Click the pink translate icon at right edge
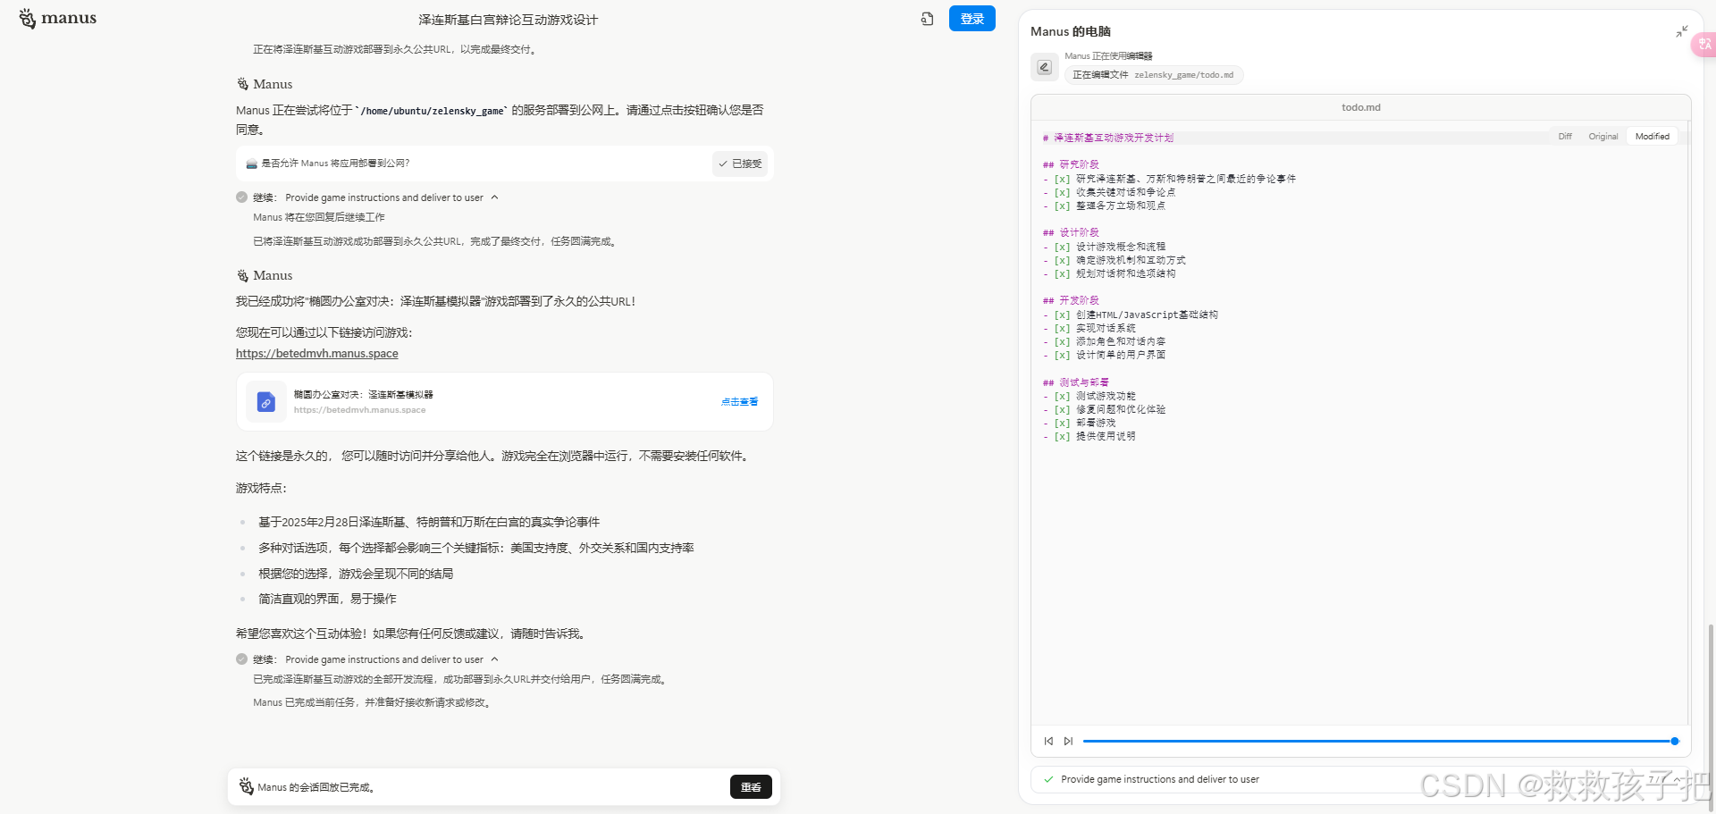1716x814 pixels. 1704,44
